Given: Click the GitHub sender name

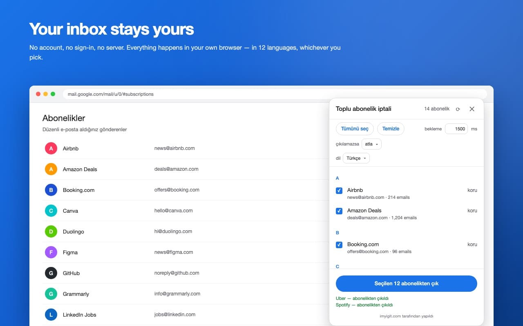Looking at the screenshot, I should click(71, 273).
